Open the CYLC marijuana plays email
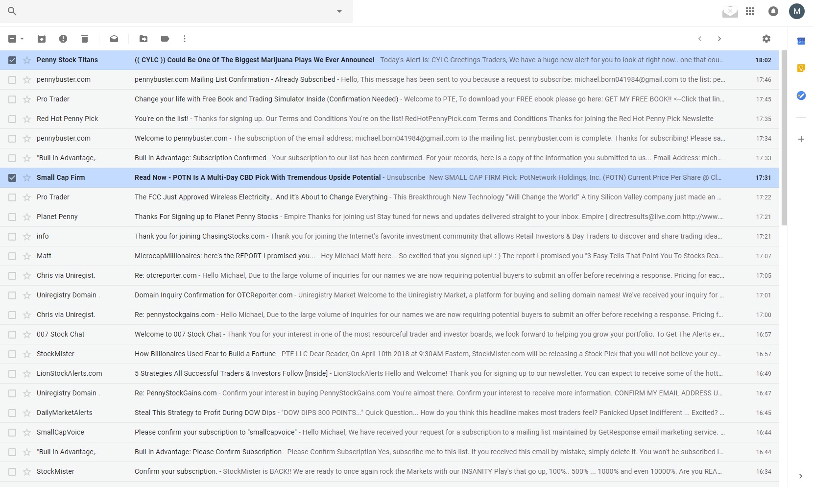 tap(389, 60)
